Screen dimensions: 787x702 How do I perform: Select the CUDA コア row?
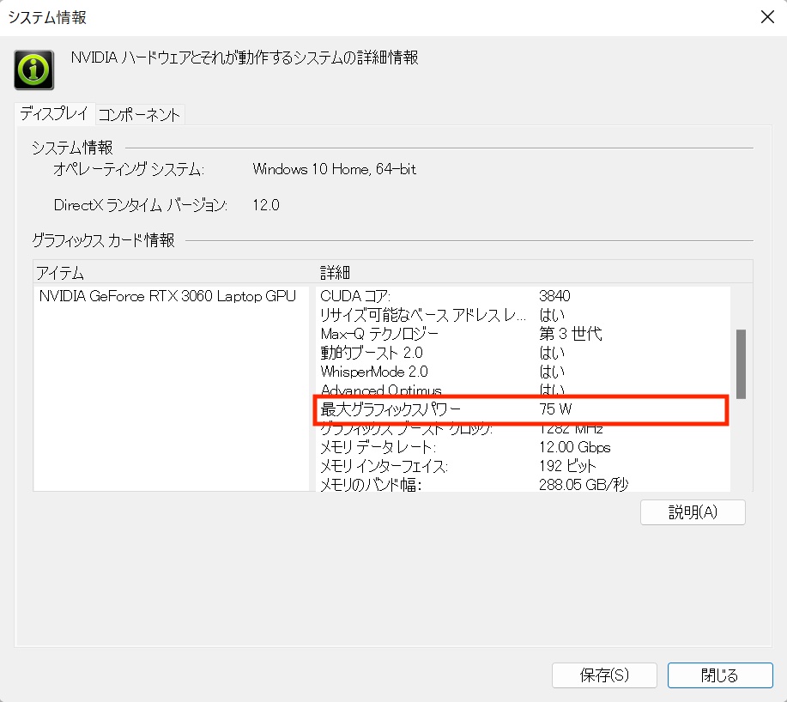tap(523, 296)
